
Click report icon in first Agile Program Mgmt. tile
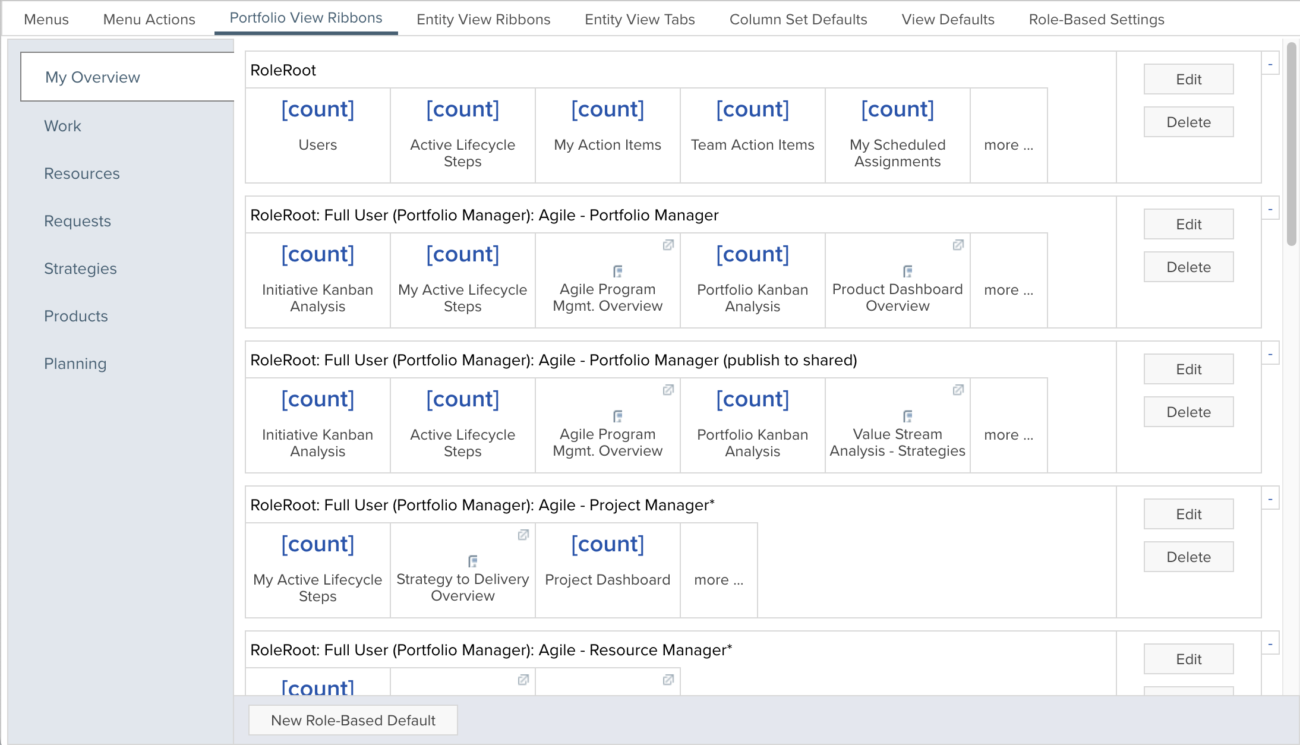coord(617,272)
